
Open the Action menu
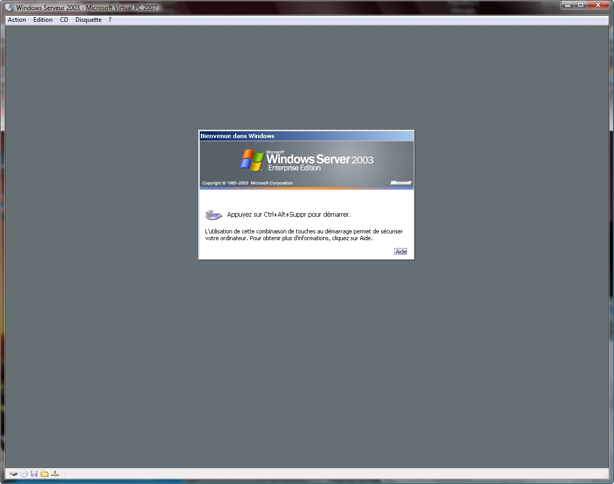point(17,20)
